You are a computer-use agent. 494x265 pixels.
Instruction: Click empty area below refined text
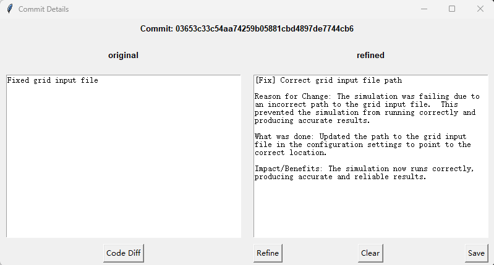[x=371, y=209]
